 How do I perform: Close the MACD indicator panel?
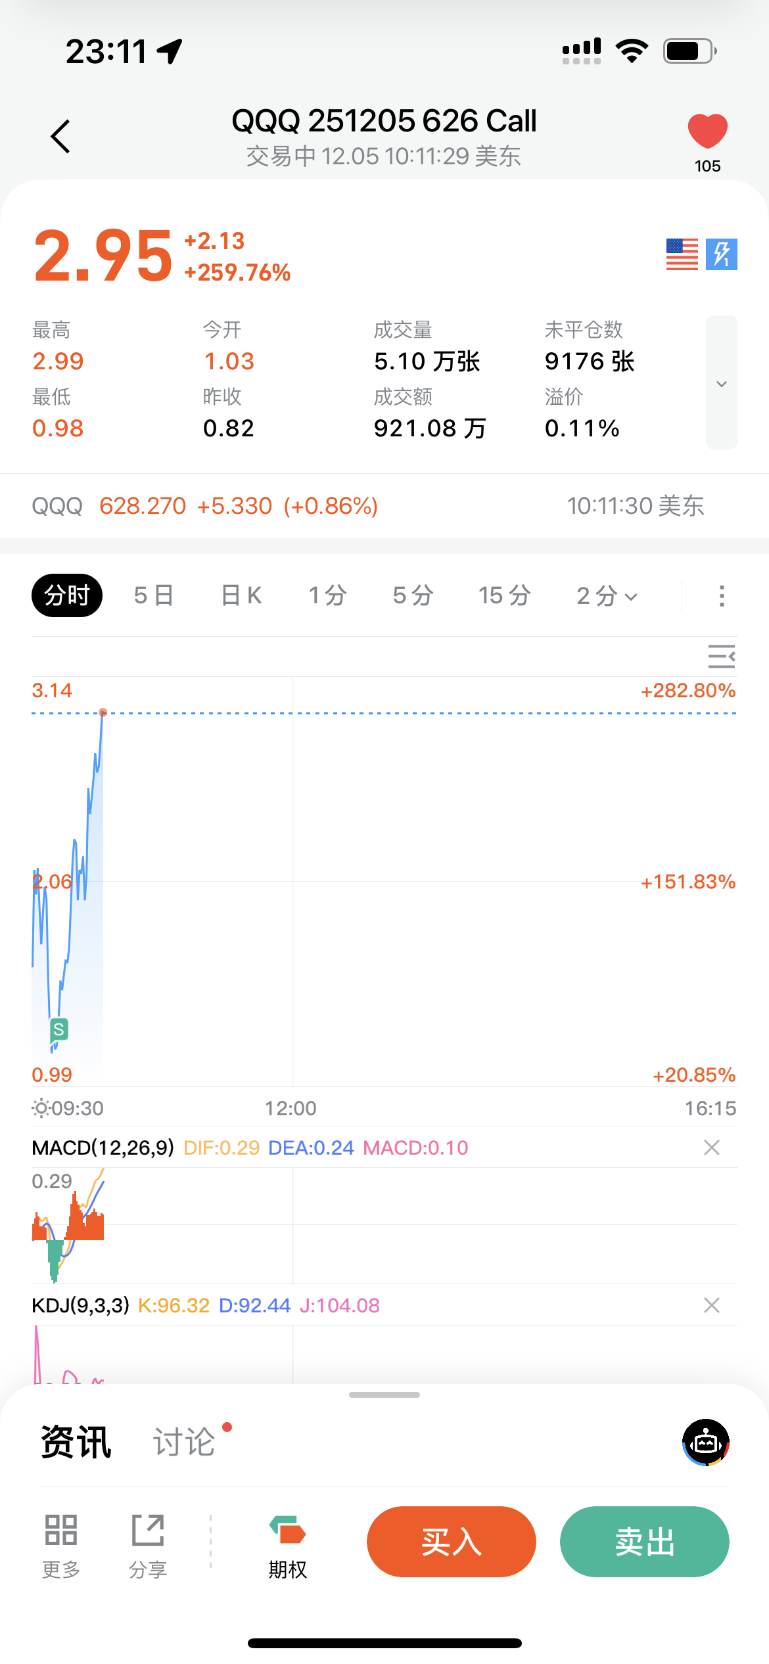pyautogui.click(x=711, y=1147)
